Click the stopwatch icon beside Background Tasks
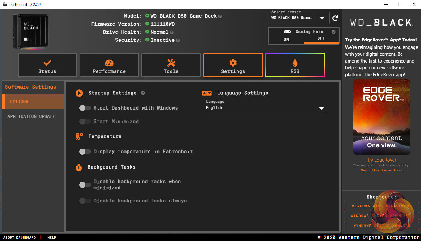Screen dimensions: 421x242 [79, 167]
